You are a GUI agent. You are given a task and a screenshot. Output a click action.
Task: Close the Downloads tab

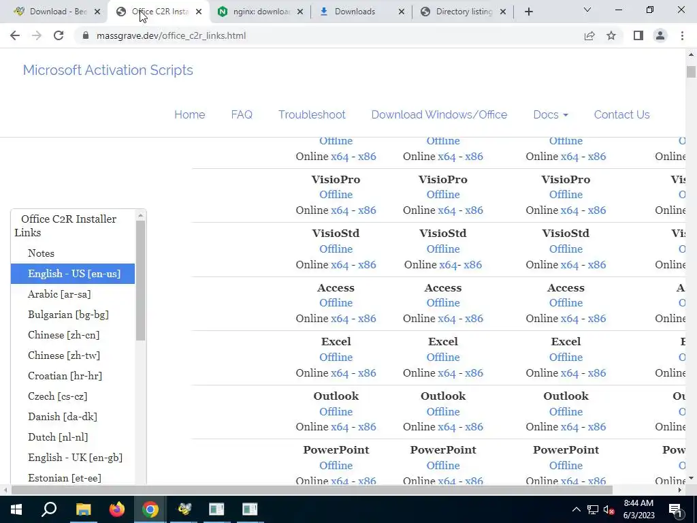pos(402,12)
